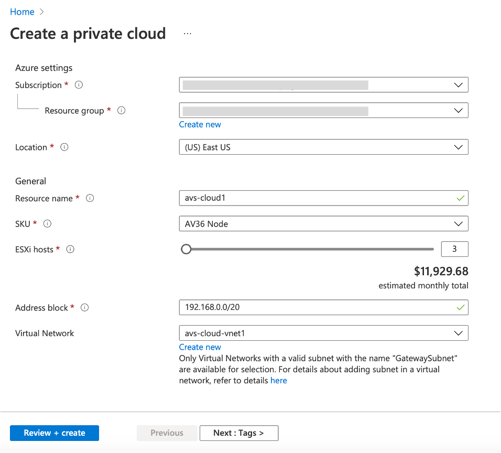
Task: Open Address block info icon
Action: (85, 308)
